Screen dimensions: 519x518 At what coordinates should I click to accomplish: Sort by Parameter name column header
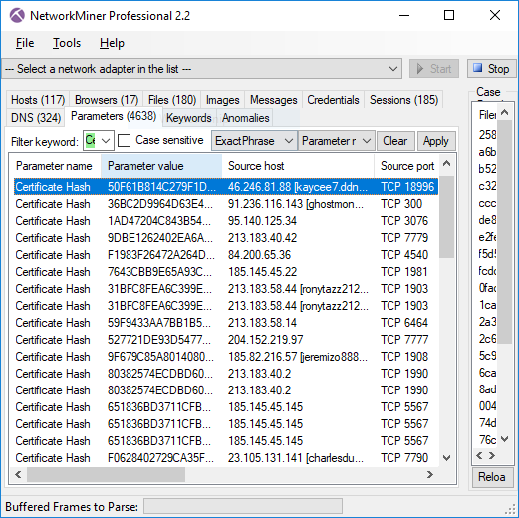pos(55,166)
